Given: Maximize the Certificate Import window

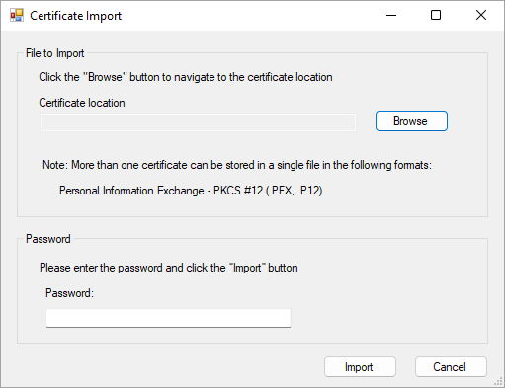Looking at the screenshot, I should coord(436,15).
